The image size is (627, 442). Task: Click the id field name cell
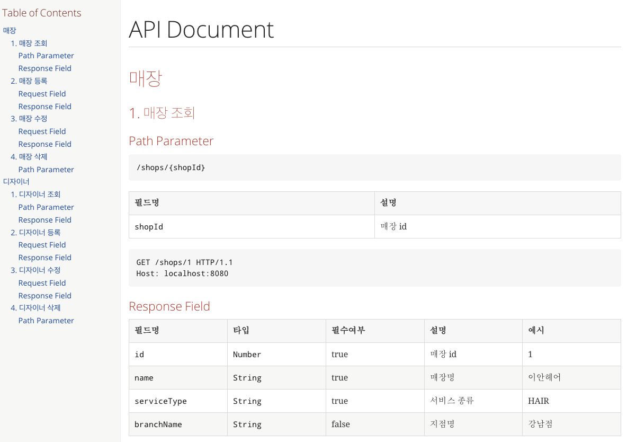(178, 355)
